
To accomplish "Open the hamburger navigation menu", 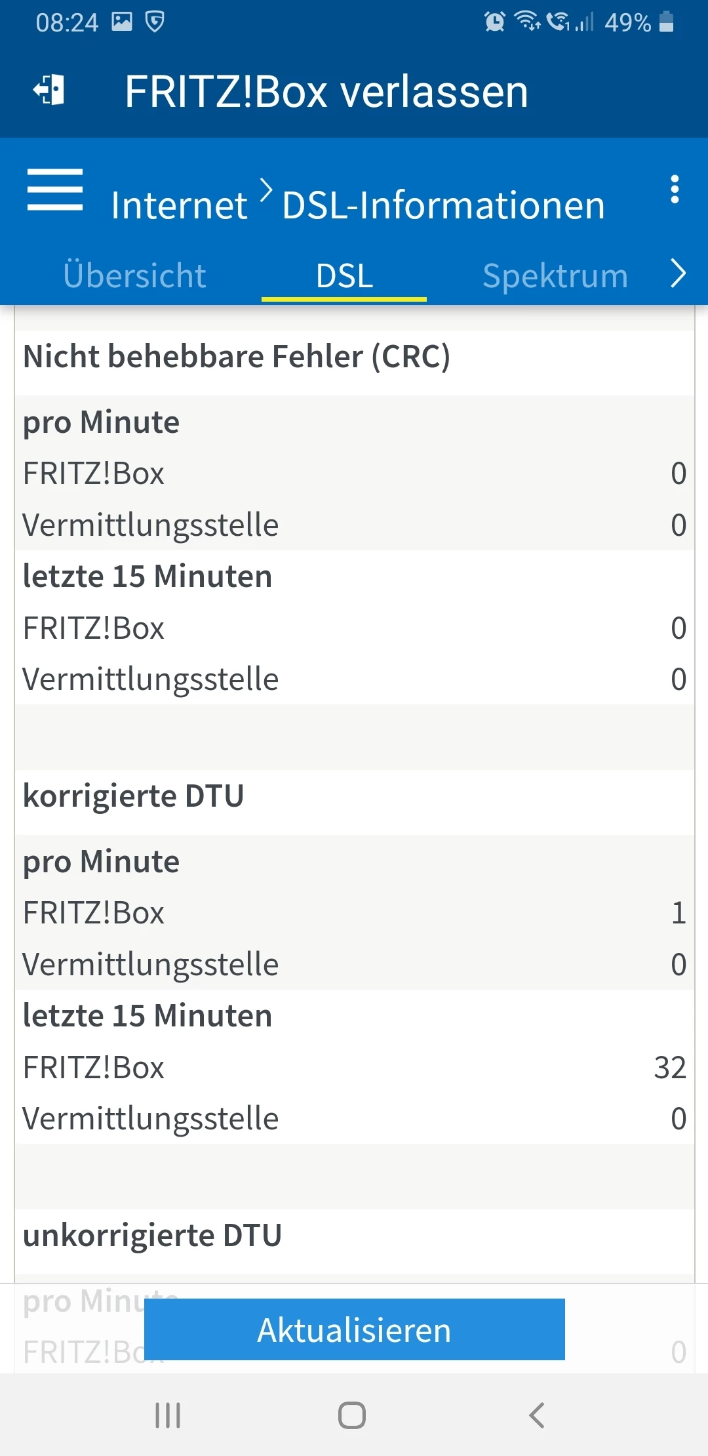I will point(55,190).
